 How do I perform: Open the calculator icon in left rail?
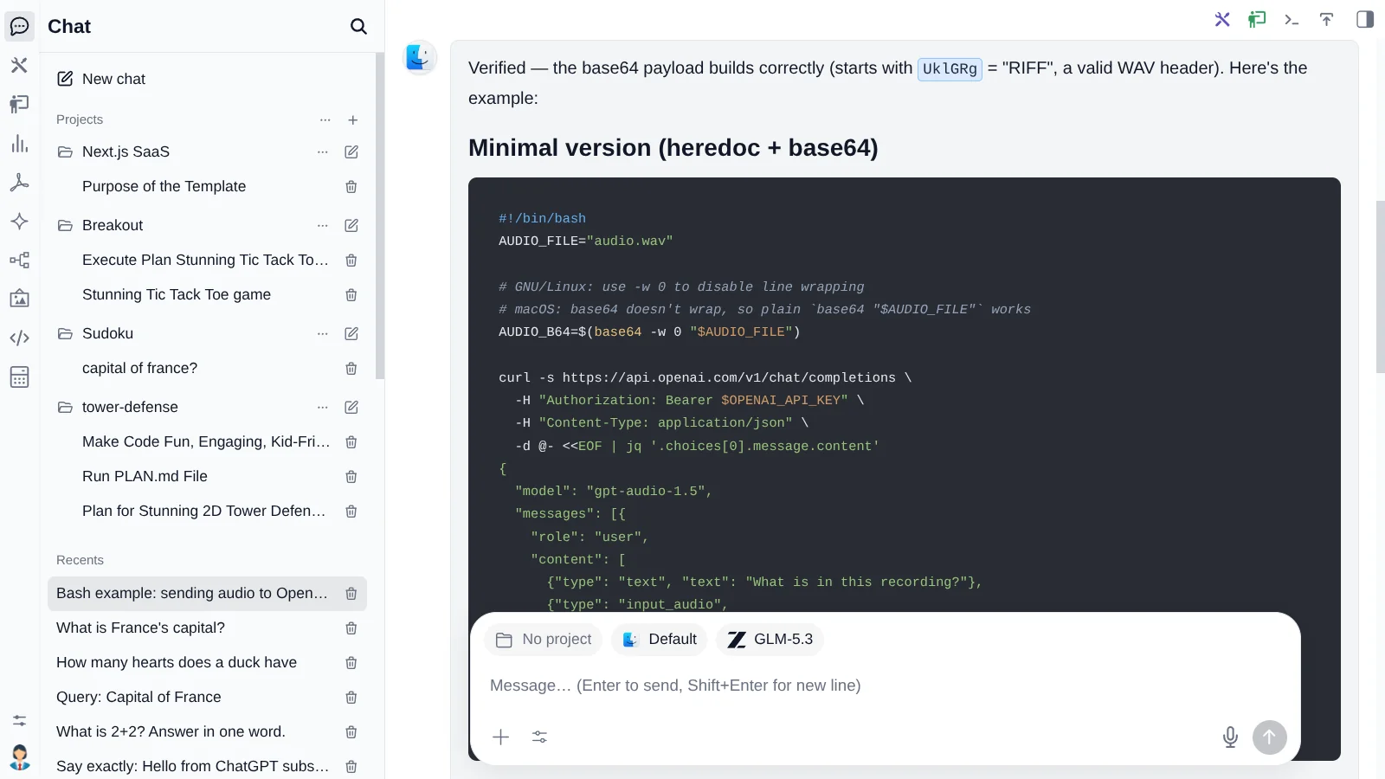[19, 377]
